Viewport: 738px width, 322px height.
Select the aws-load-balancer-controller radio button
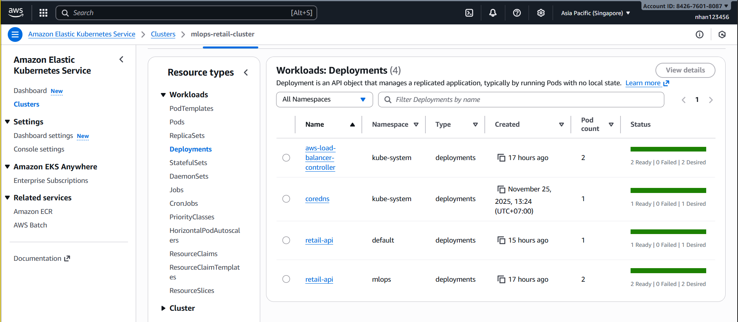(286, 158)
